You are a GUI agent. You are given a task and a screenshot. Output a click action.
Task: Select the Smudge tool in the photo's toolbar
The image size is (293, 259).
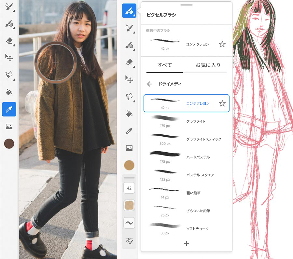tap(9, 24)
